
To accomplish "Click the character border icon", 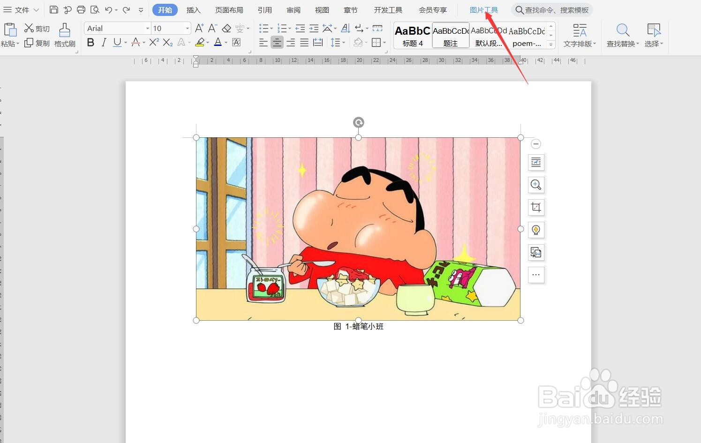I will pyautogui.click(x=236, y=43).
